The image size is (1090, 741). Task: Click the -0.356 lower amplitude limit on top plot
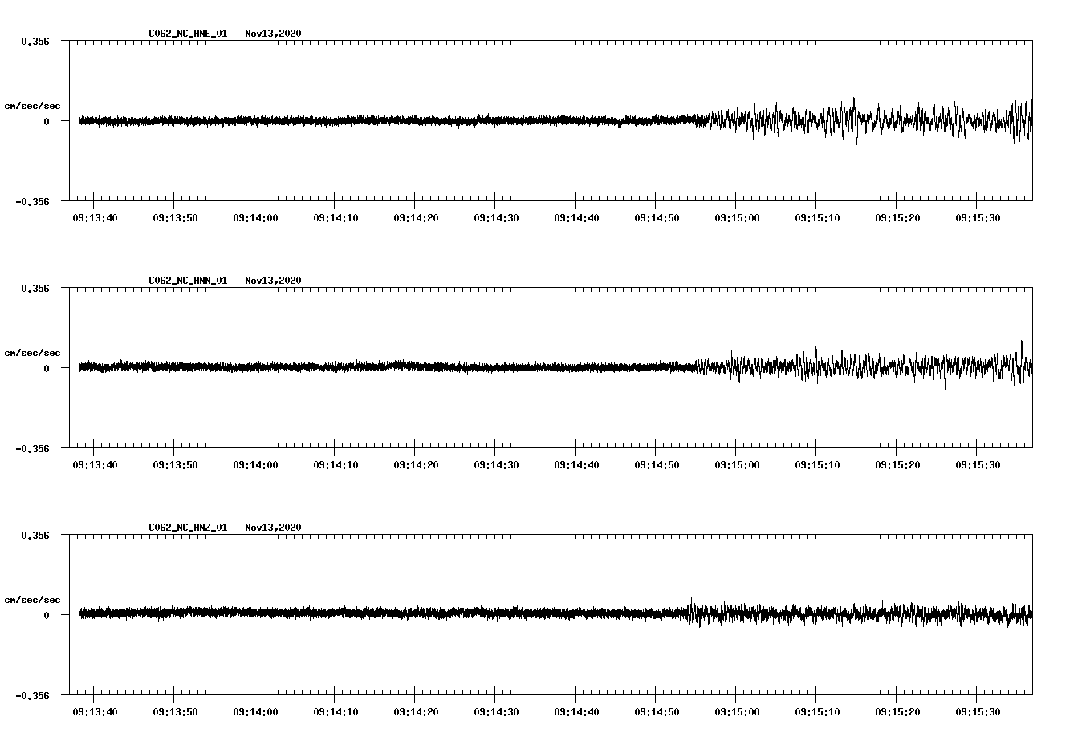tap(33, 202)
